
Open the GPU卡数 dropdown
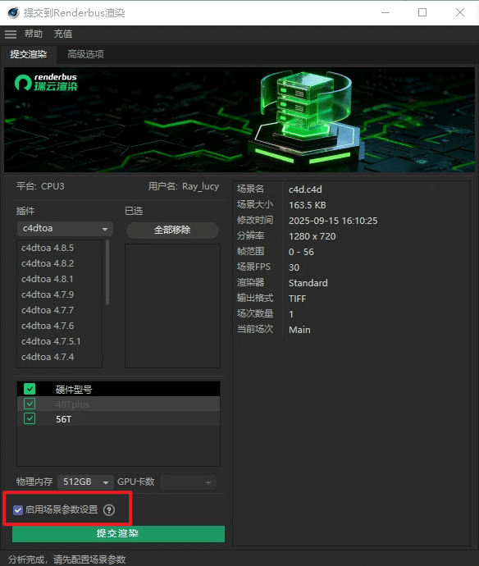click(188, 482)
